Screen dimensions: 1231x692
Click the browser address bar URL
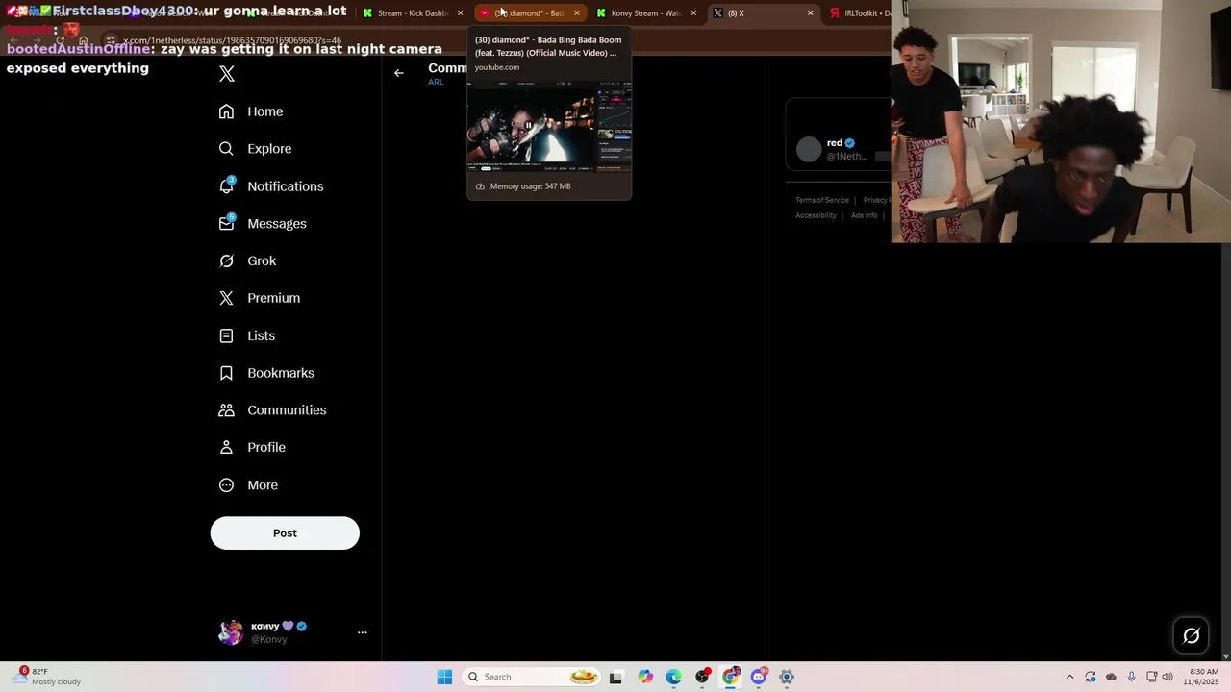[232, 41]
